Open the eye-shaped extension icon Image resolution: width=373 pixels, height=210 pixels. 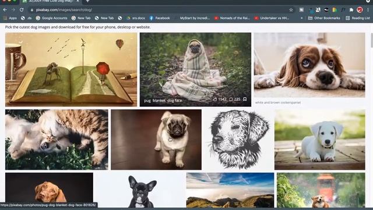(326, 10)
